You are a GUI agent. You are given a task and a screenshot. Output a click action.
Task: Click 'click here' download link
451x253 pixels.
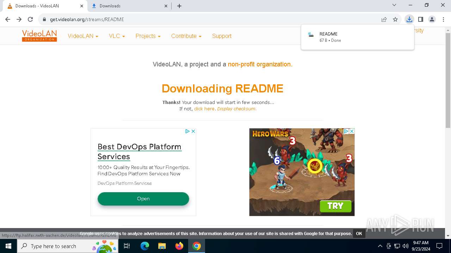tap(204, 109)
